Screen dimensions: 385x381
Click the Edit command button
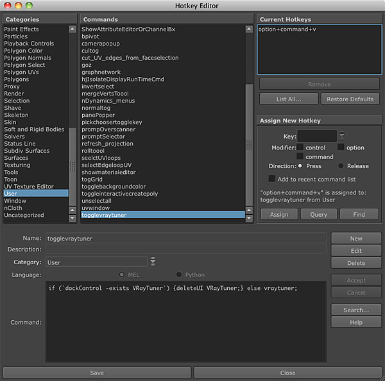tap(356, 251)
